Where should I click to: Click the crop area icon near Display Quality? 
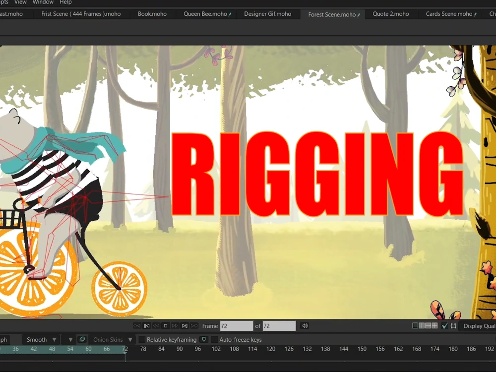(x=453, y=325)
